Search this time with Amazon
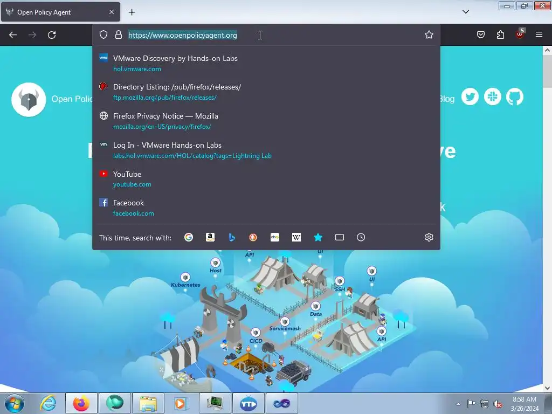This screenshot has width=552, height=414. (210, 237)
